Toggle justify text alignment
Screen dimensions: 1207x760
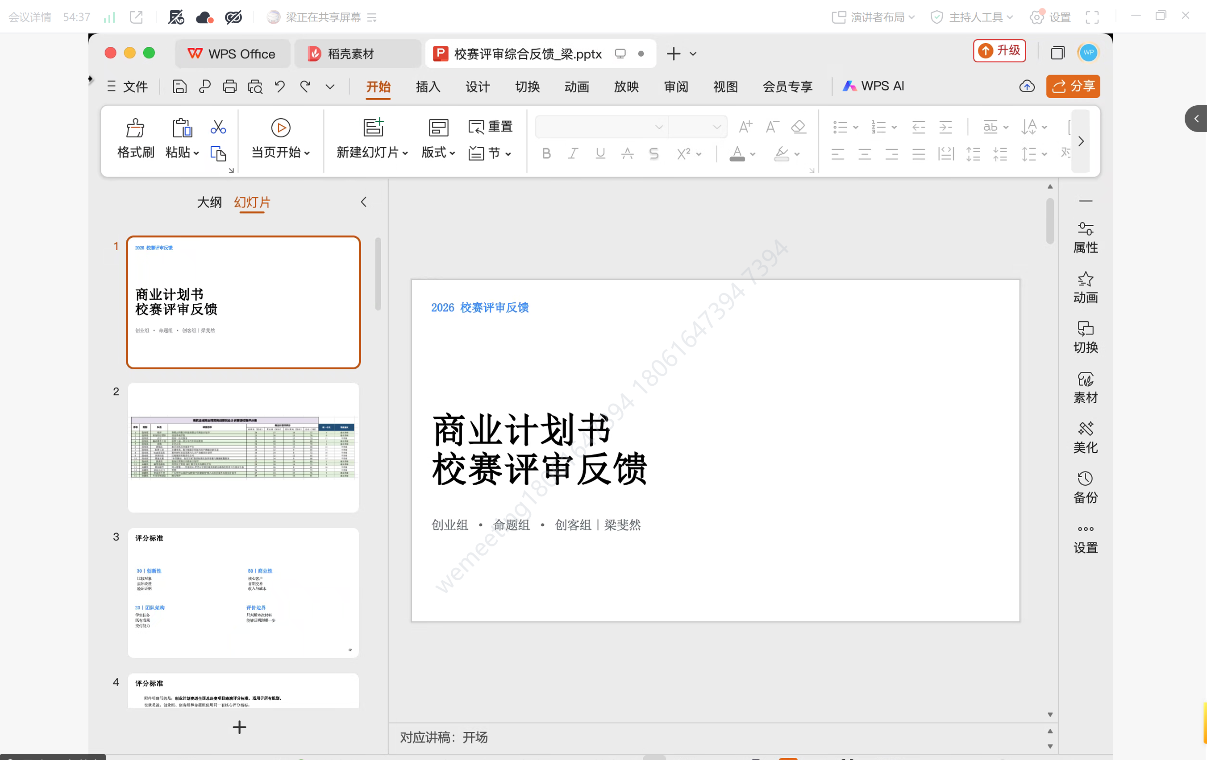[919, 154]
